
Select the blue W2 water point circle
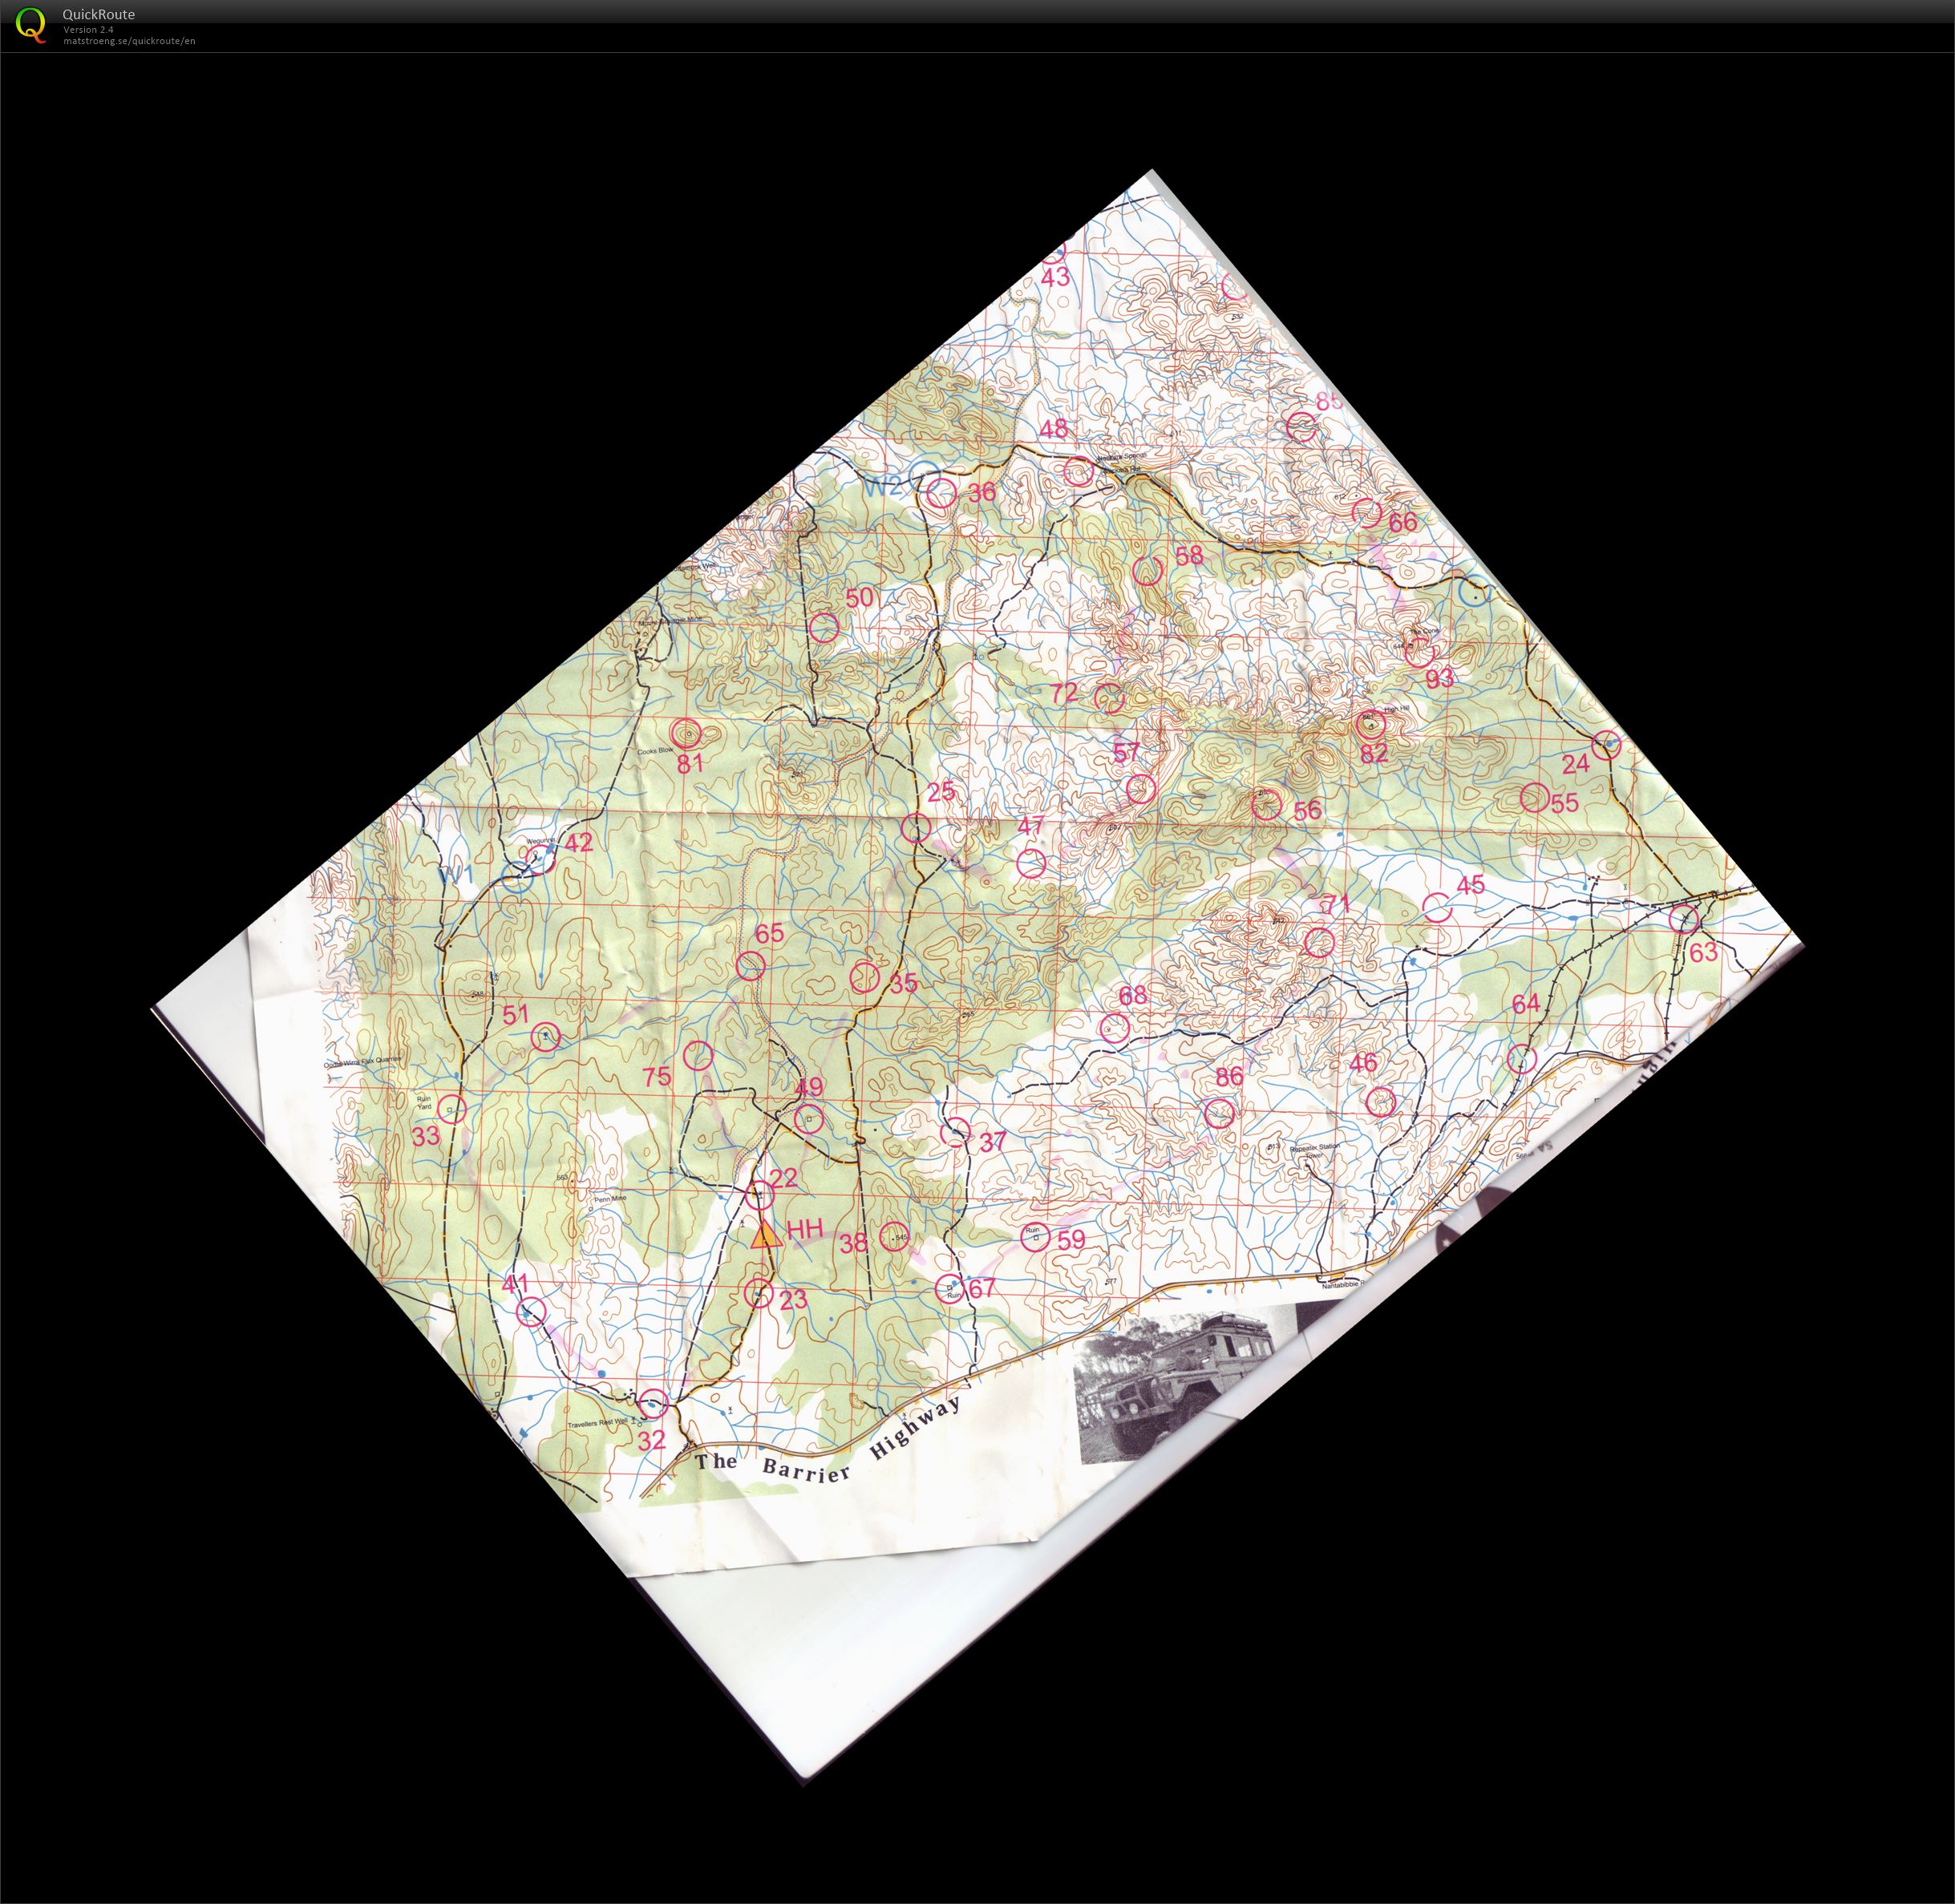coord(925,474)
